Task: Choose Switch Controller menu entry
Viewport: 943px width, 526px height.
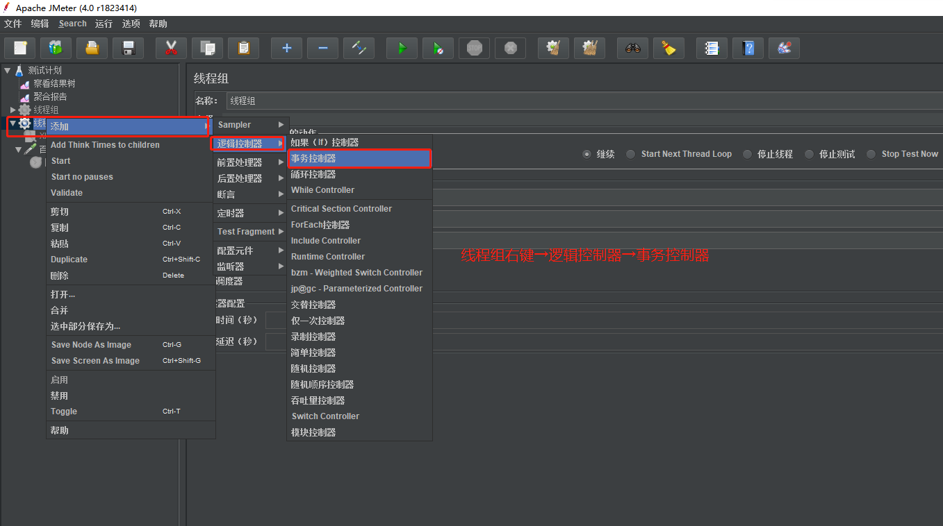Action: coord(360,416)
